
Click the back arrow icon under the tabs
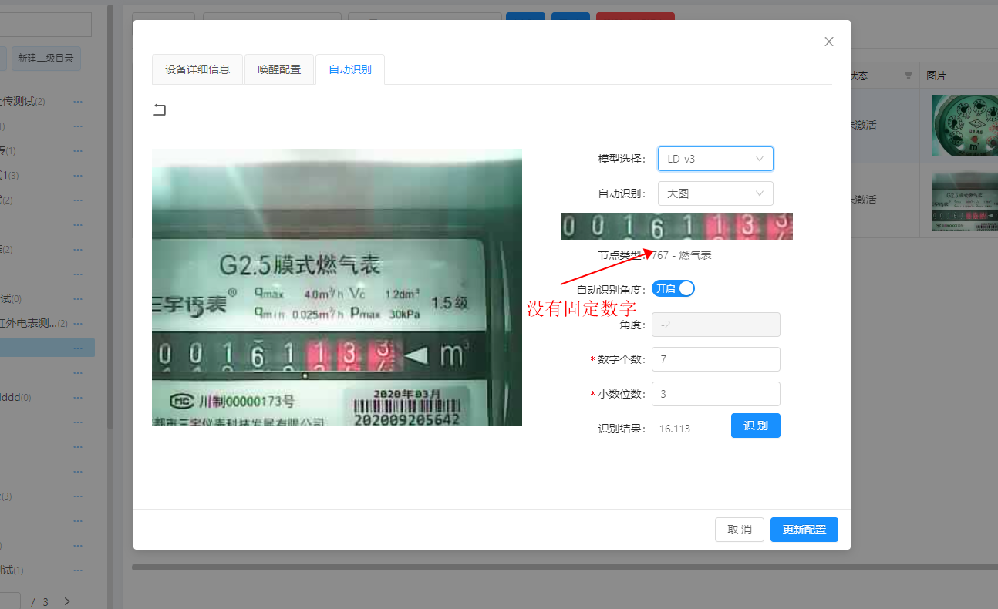160,109
